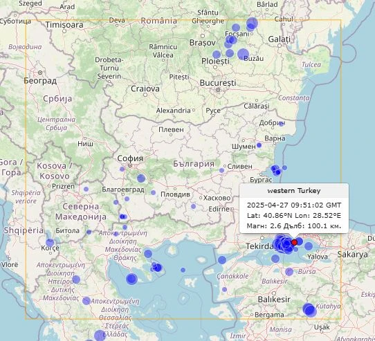Click the popup title 'western Turkey'
375x341 pixels.
point(293,191)
